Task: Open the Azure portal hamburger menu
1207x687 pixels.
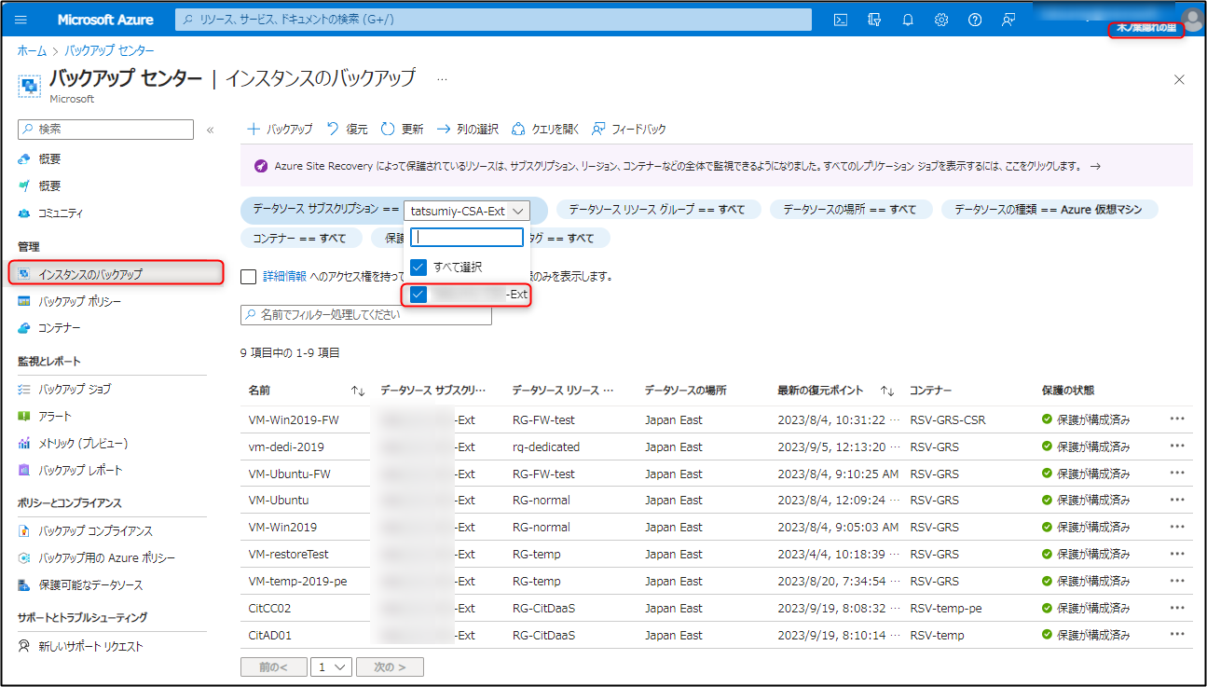Action: pyautogui.click(x=21, y=20)
